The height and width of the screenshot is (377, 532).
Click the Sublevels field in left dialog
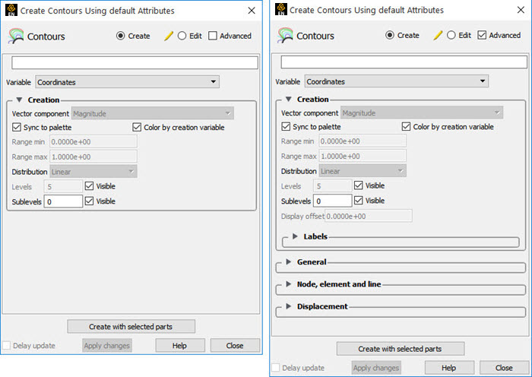point(63,201)
